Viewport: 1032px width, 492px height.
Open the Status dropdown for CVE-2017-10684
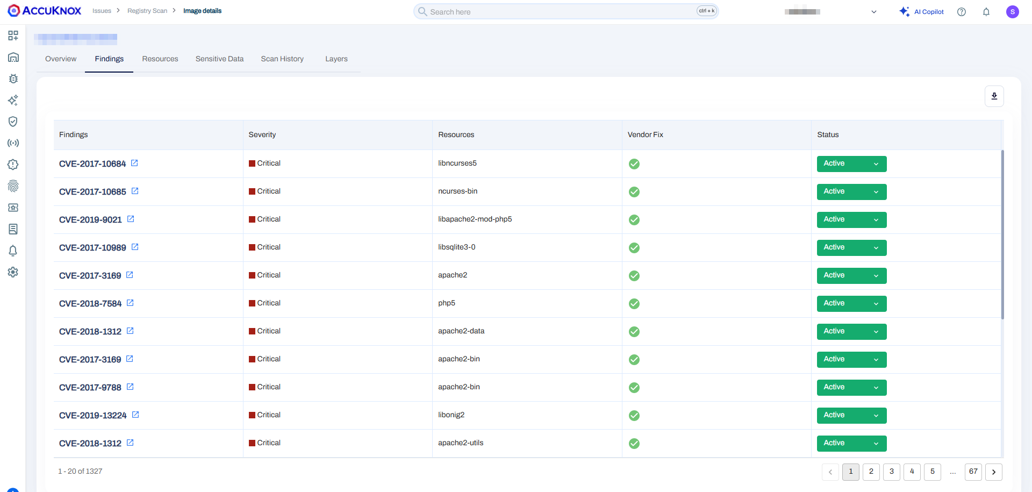[876, 163]
